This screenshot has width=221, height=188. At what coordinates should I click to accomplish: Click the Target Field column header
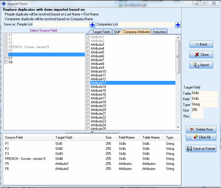pyautogui.click(x=78, y=138)
